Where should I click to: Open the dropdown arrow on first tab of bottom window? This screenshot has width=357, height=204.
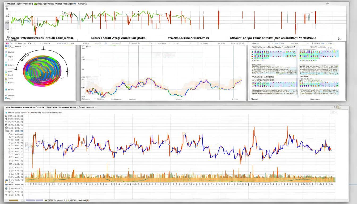pos(77,108)
